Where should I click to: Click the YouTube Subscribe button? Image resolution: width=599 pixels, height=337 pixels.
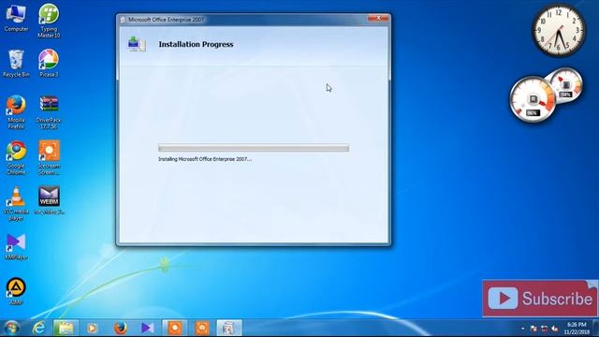click(539, 299)
